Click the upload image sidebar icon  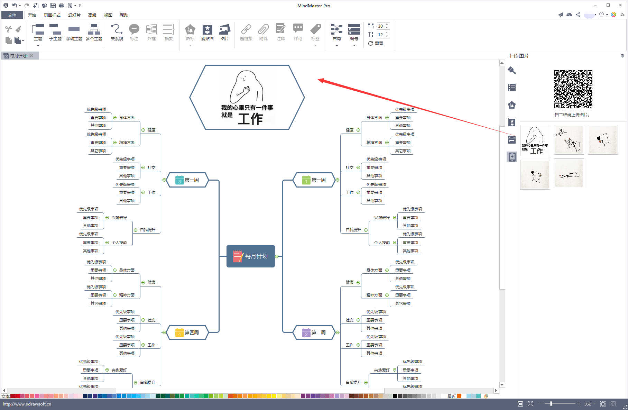512,157
